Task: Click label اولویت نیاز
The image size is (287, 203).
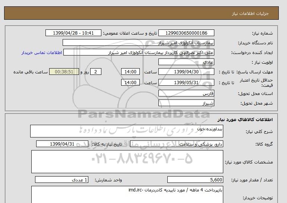Action: click(262, 62)
